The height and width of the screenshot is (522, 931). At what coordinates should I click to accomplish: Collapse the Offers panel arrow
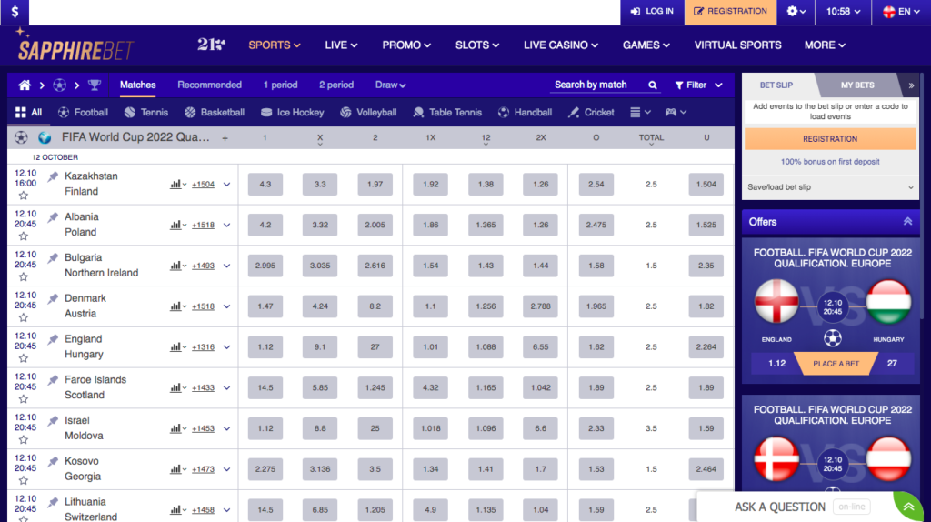[x=907, y=222]
